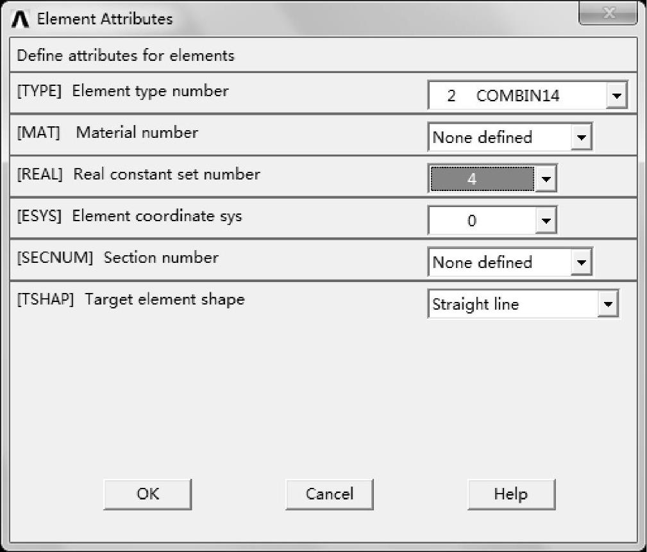Click the ANSYS logo in title bar

(21, 19)
